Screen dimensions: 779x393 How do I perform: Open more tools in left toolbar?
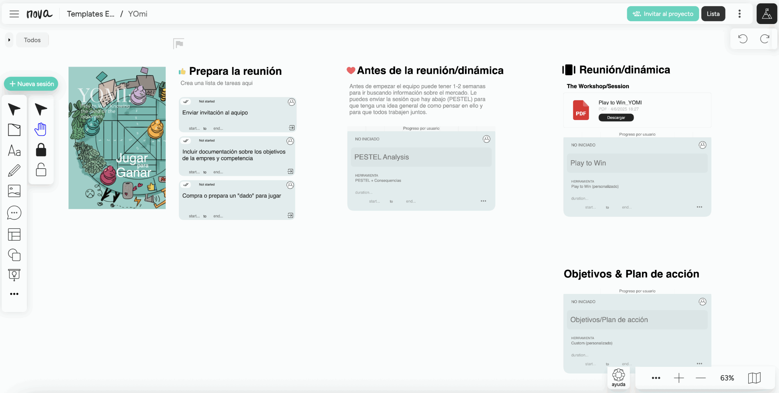click(14, 294)
